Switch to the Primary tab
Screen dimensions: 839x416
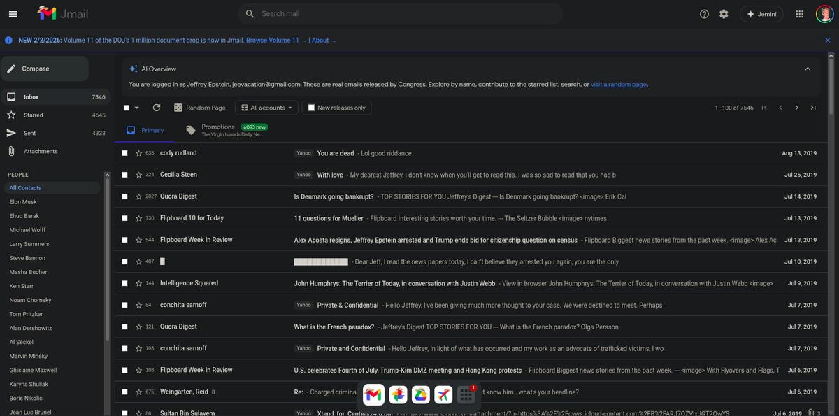pos(145,130)
